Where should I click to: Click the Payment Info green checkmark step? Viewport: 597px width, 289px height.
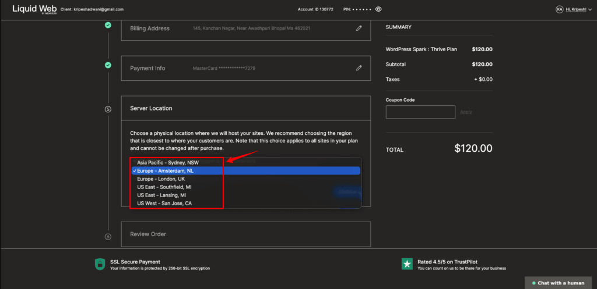tap(108, 65)
